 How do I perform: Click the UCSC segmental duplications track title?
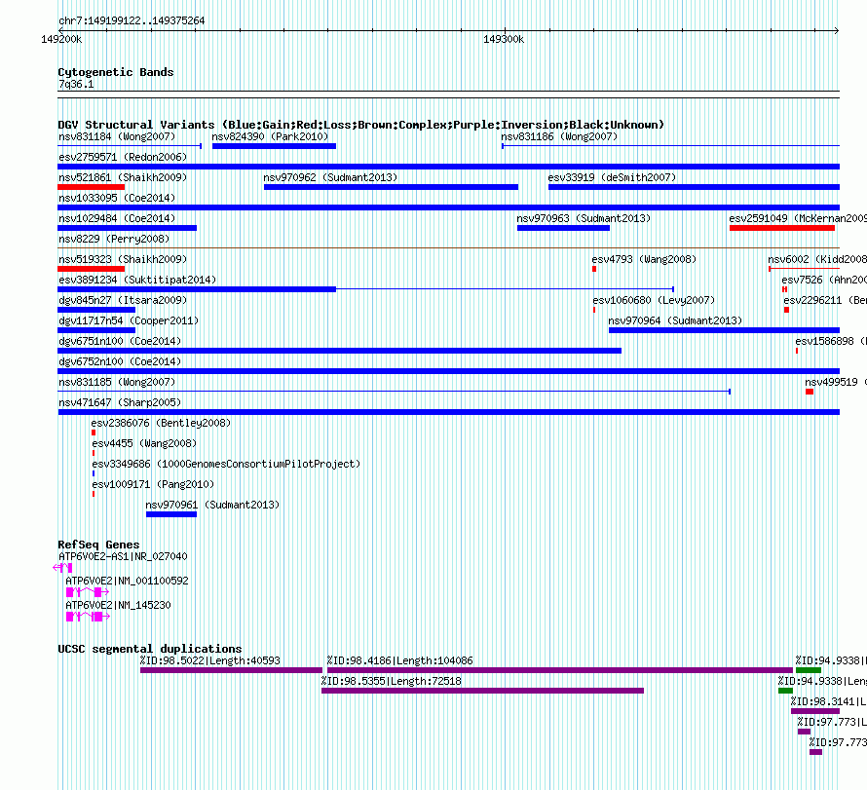point(150,649)
